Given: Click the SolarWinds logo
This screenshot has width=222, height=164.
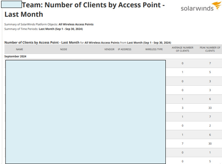Looking at the screenshot, I should (201, 7).
